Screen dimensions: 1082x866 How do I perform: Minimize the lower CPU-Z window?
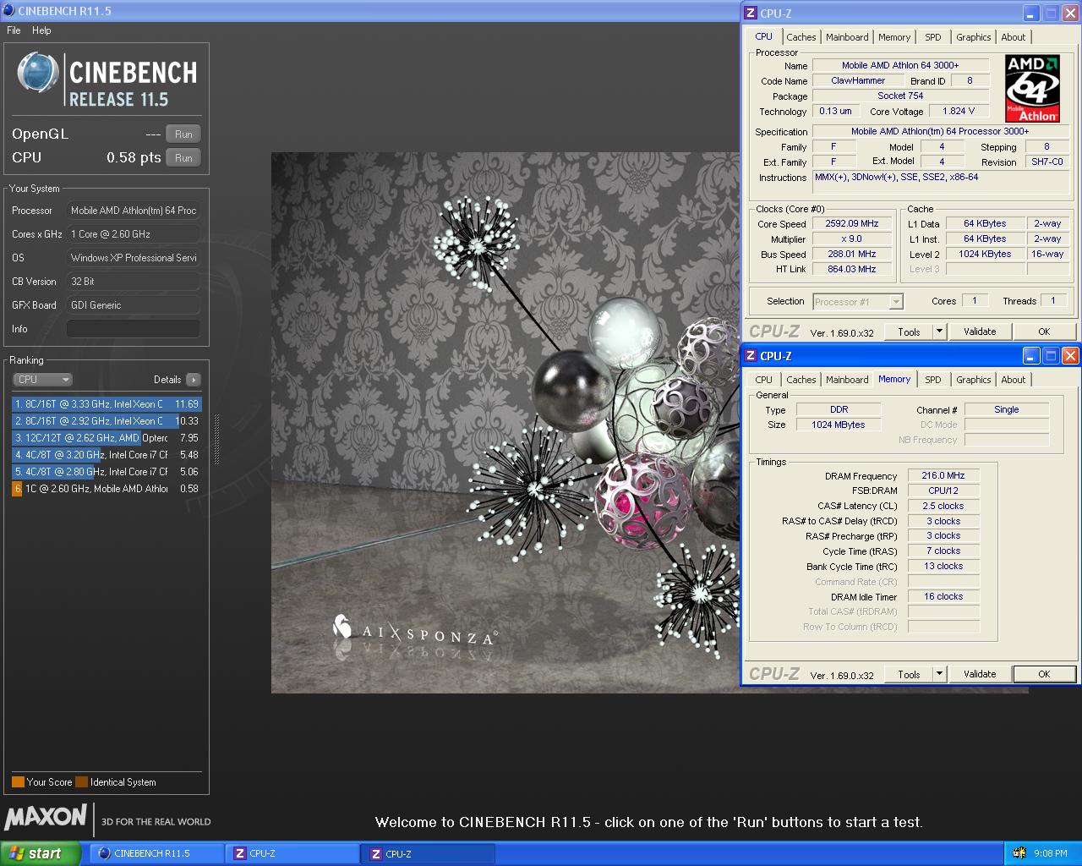[x=1031, y=356]
